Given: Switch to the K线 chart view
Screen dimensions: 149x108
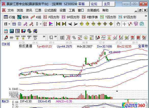Looking at the screenshot, I should coord(36,17).
